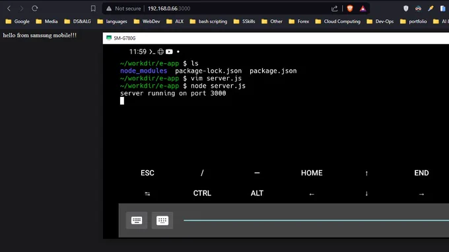Open the Brave Shields lion icon
This screenshot has width=449, height=252.
click(x=350, y=9)
